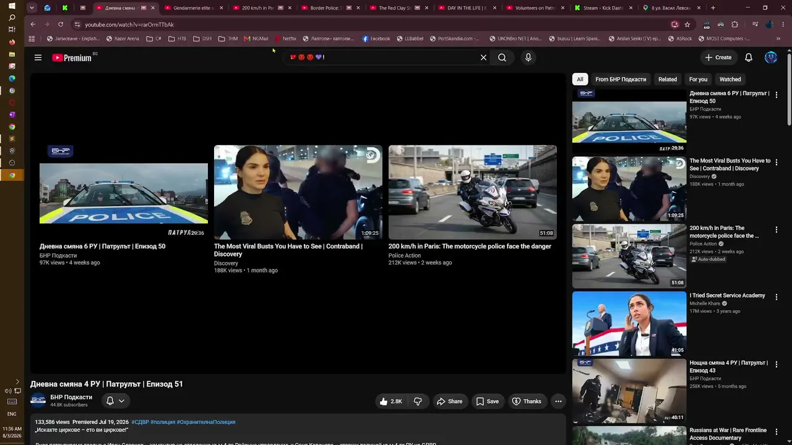Click the Thanks button
The width and height of the screenshot is (792, 445).
click(x=527, y=401)
